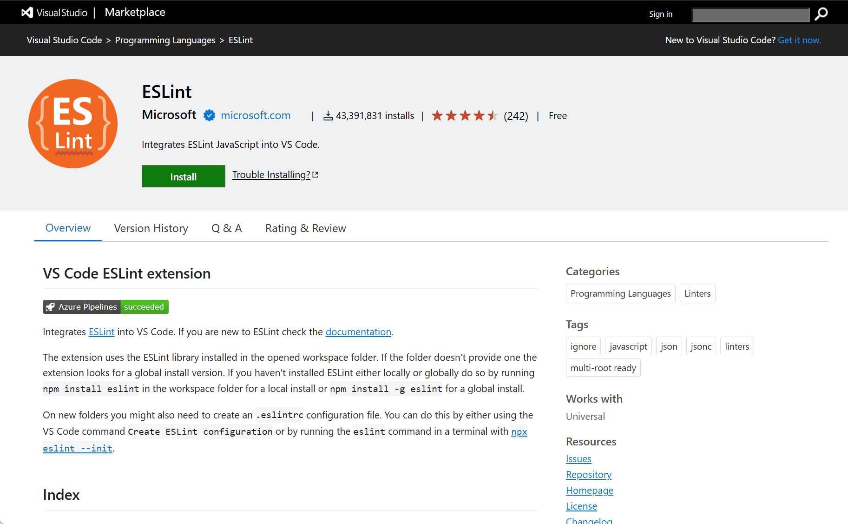The height and width of the screenshot is (524, 848).
Task: Open the Q & A tab
Action: point(226,228)
